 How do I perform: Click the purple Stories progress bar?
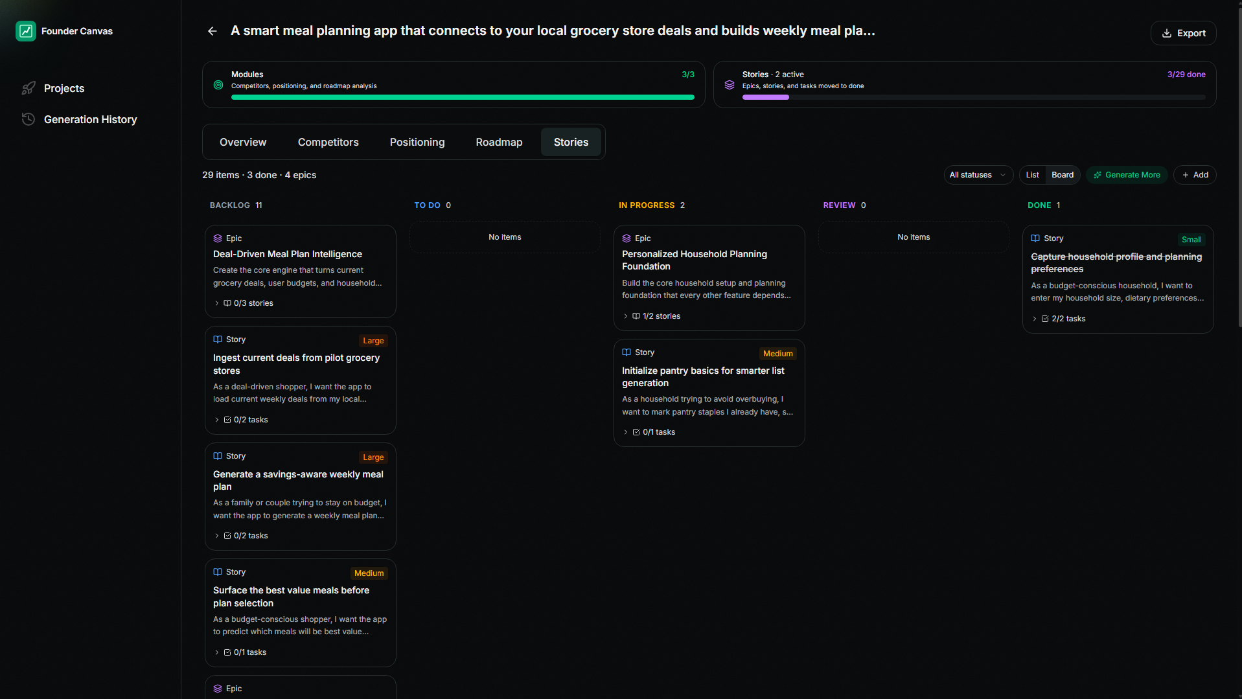point(766,97)
